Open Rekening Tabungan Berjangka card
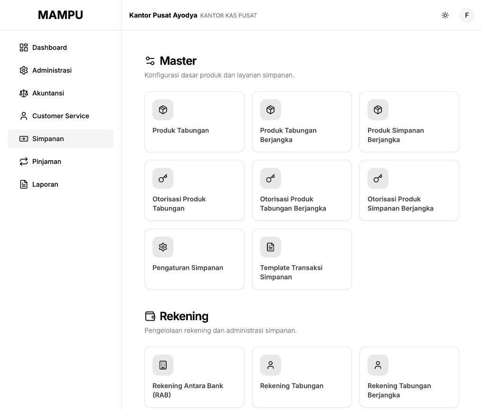 pyautogui.click(x=409, y=377)
